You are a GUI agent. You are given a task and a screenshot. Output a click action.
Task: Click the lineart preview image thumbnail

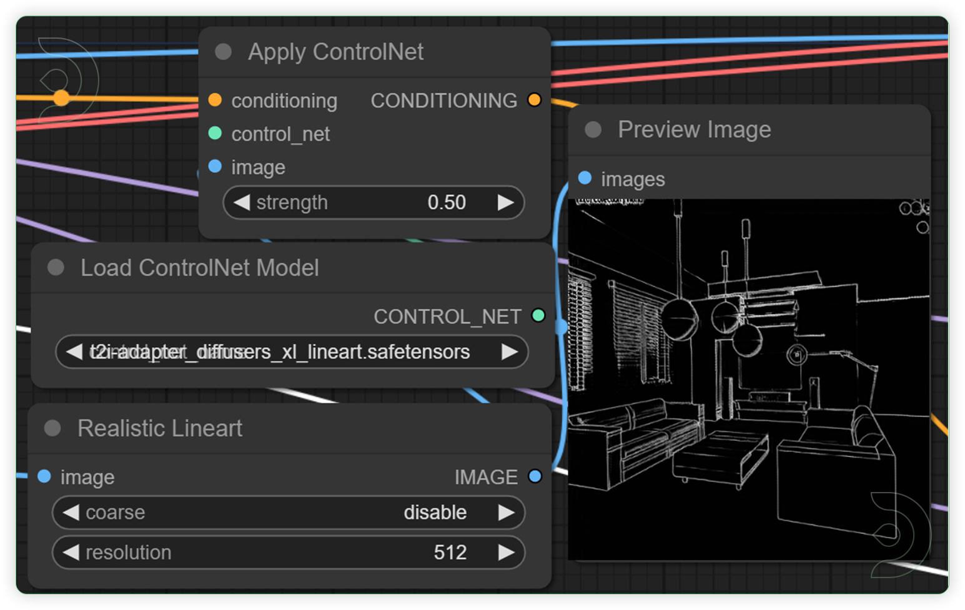point(750,375)
